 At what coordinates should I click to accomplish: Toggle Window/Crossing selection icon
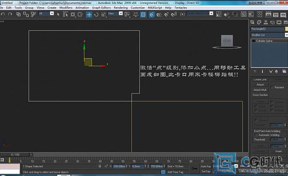[80, 14]
